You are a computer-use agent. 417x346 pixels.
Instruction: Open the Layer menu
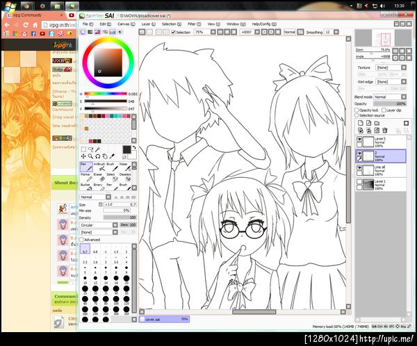pyautogui.click(x=148, y=24)
